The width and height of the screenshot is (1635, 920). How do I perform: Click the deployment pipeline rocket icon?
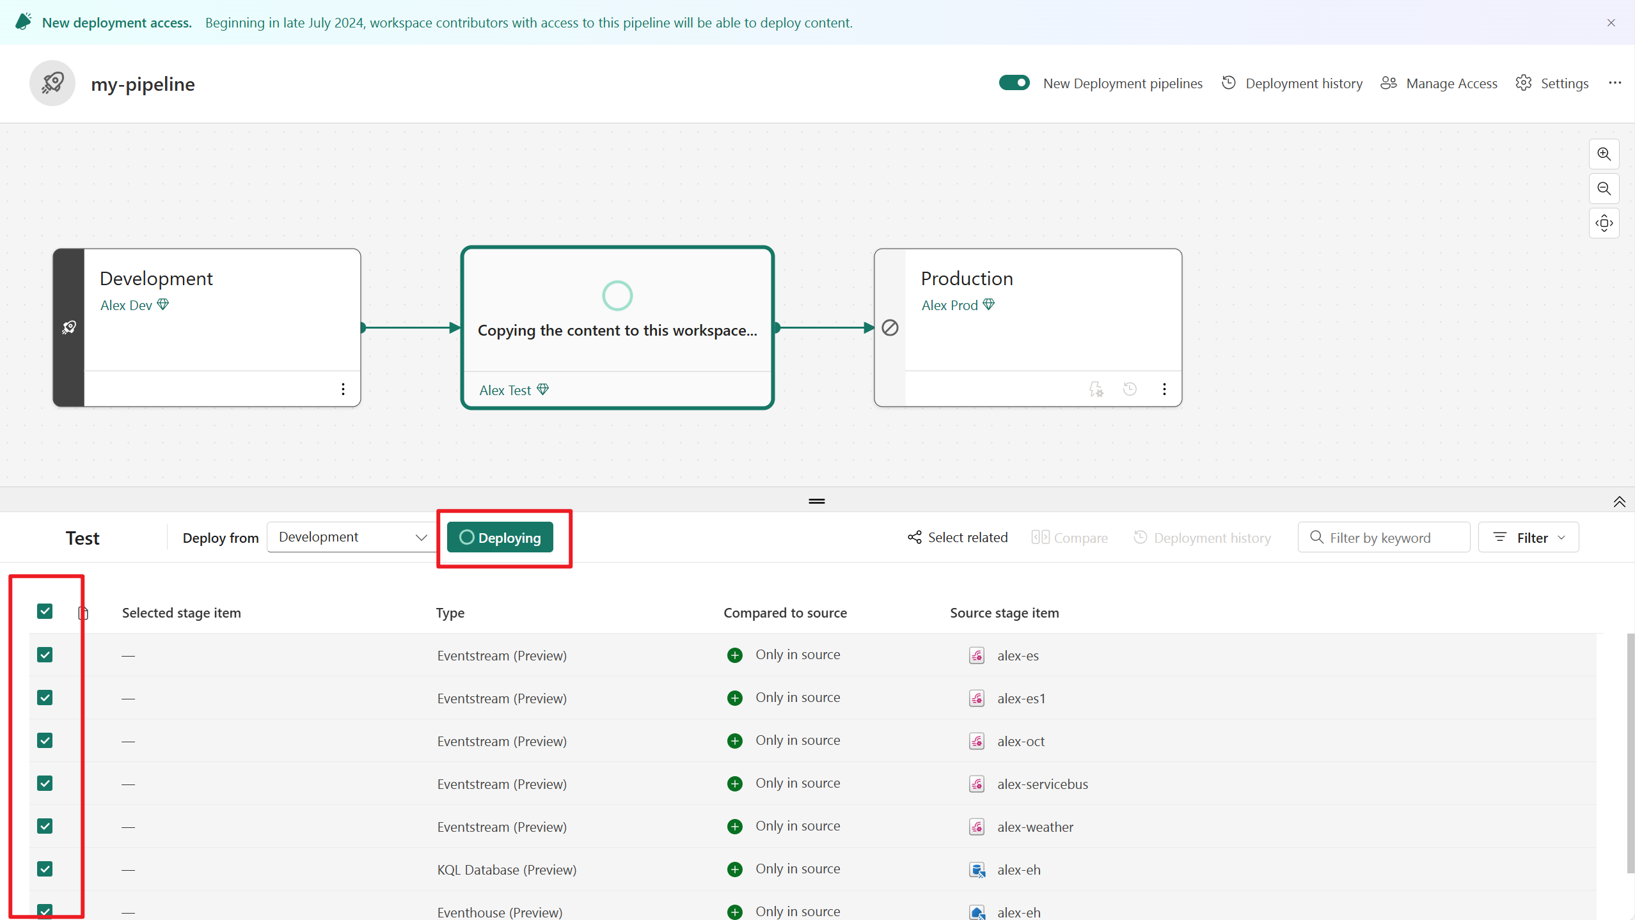tap(52, 83)
